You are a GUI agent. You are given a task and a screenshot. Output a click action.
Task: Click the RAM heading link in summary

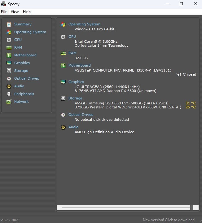pyautogui.click(x=72, y=53)
